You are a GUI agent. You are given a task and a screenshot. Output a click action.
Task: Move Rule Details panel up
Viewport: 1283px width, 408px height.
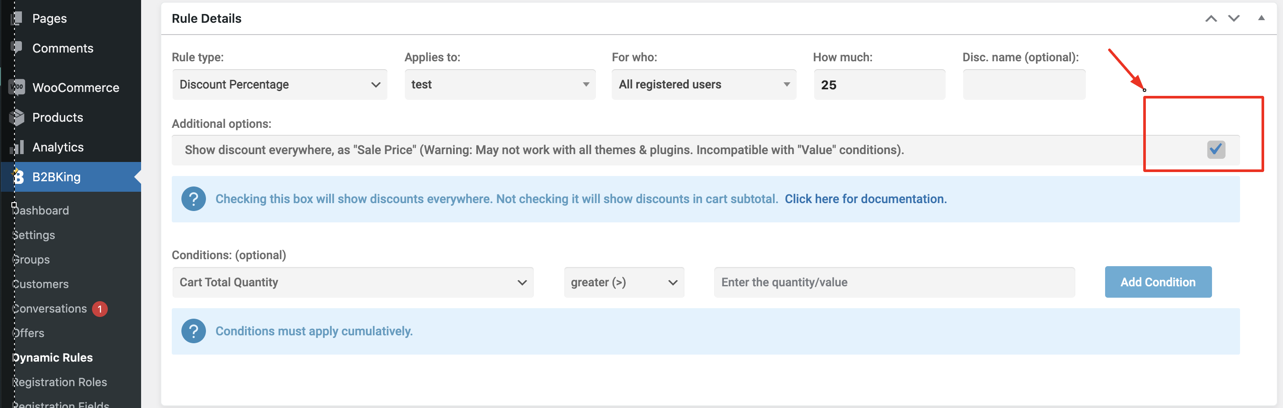point(1211,18)
